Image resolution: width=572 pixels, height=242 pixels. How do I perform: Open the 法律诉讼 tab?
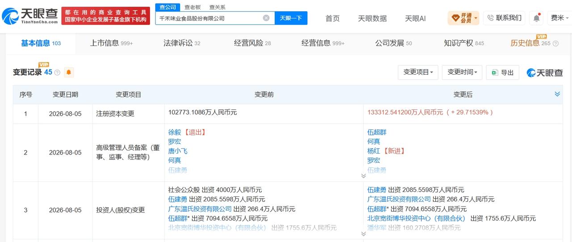pos(182,43)
